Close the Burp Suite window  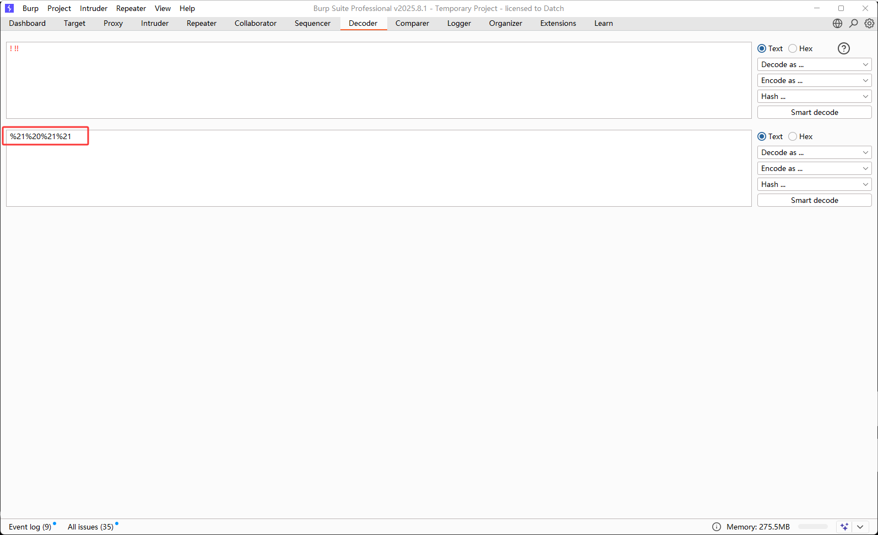tap(865, 8)
